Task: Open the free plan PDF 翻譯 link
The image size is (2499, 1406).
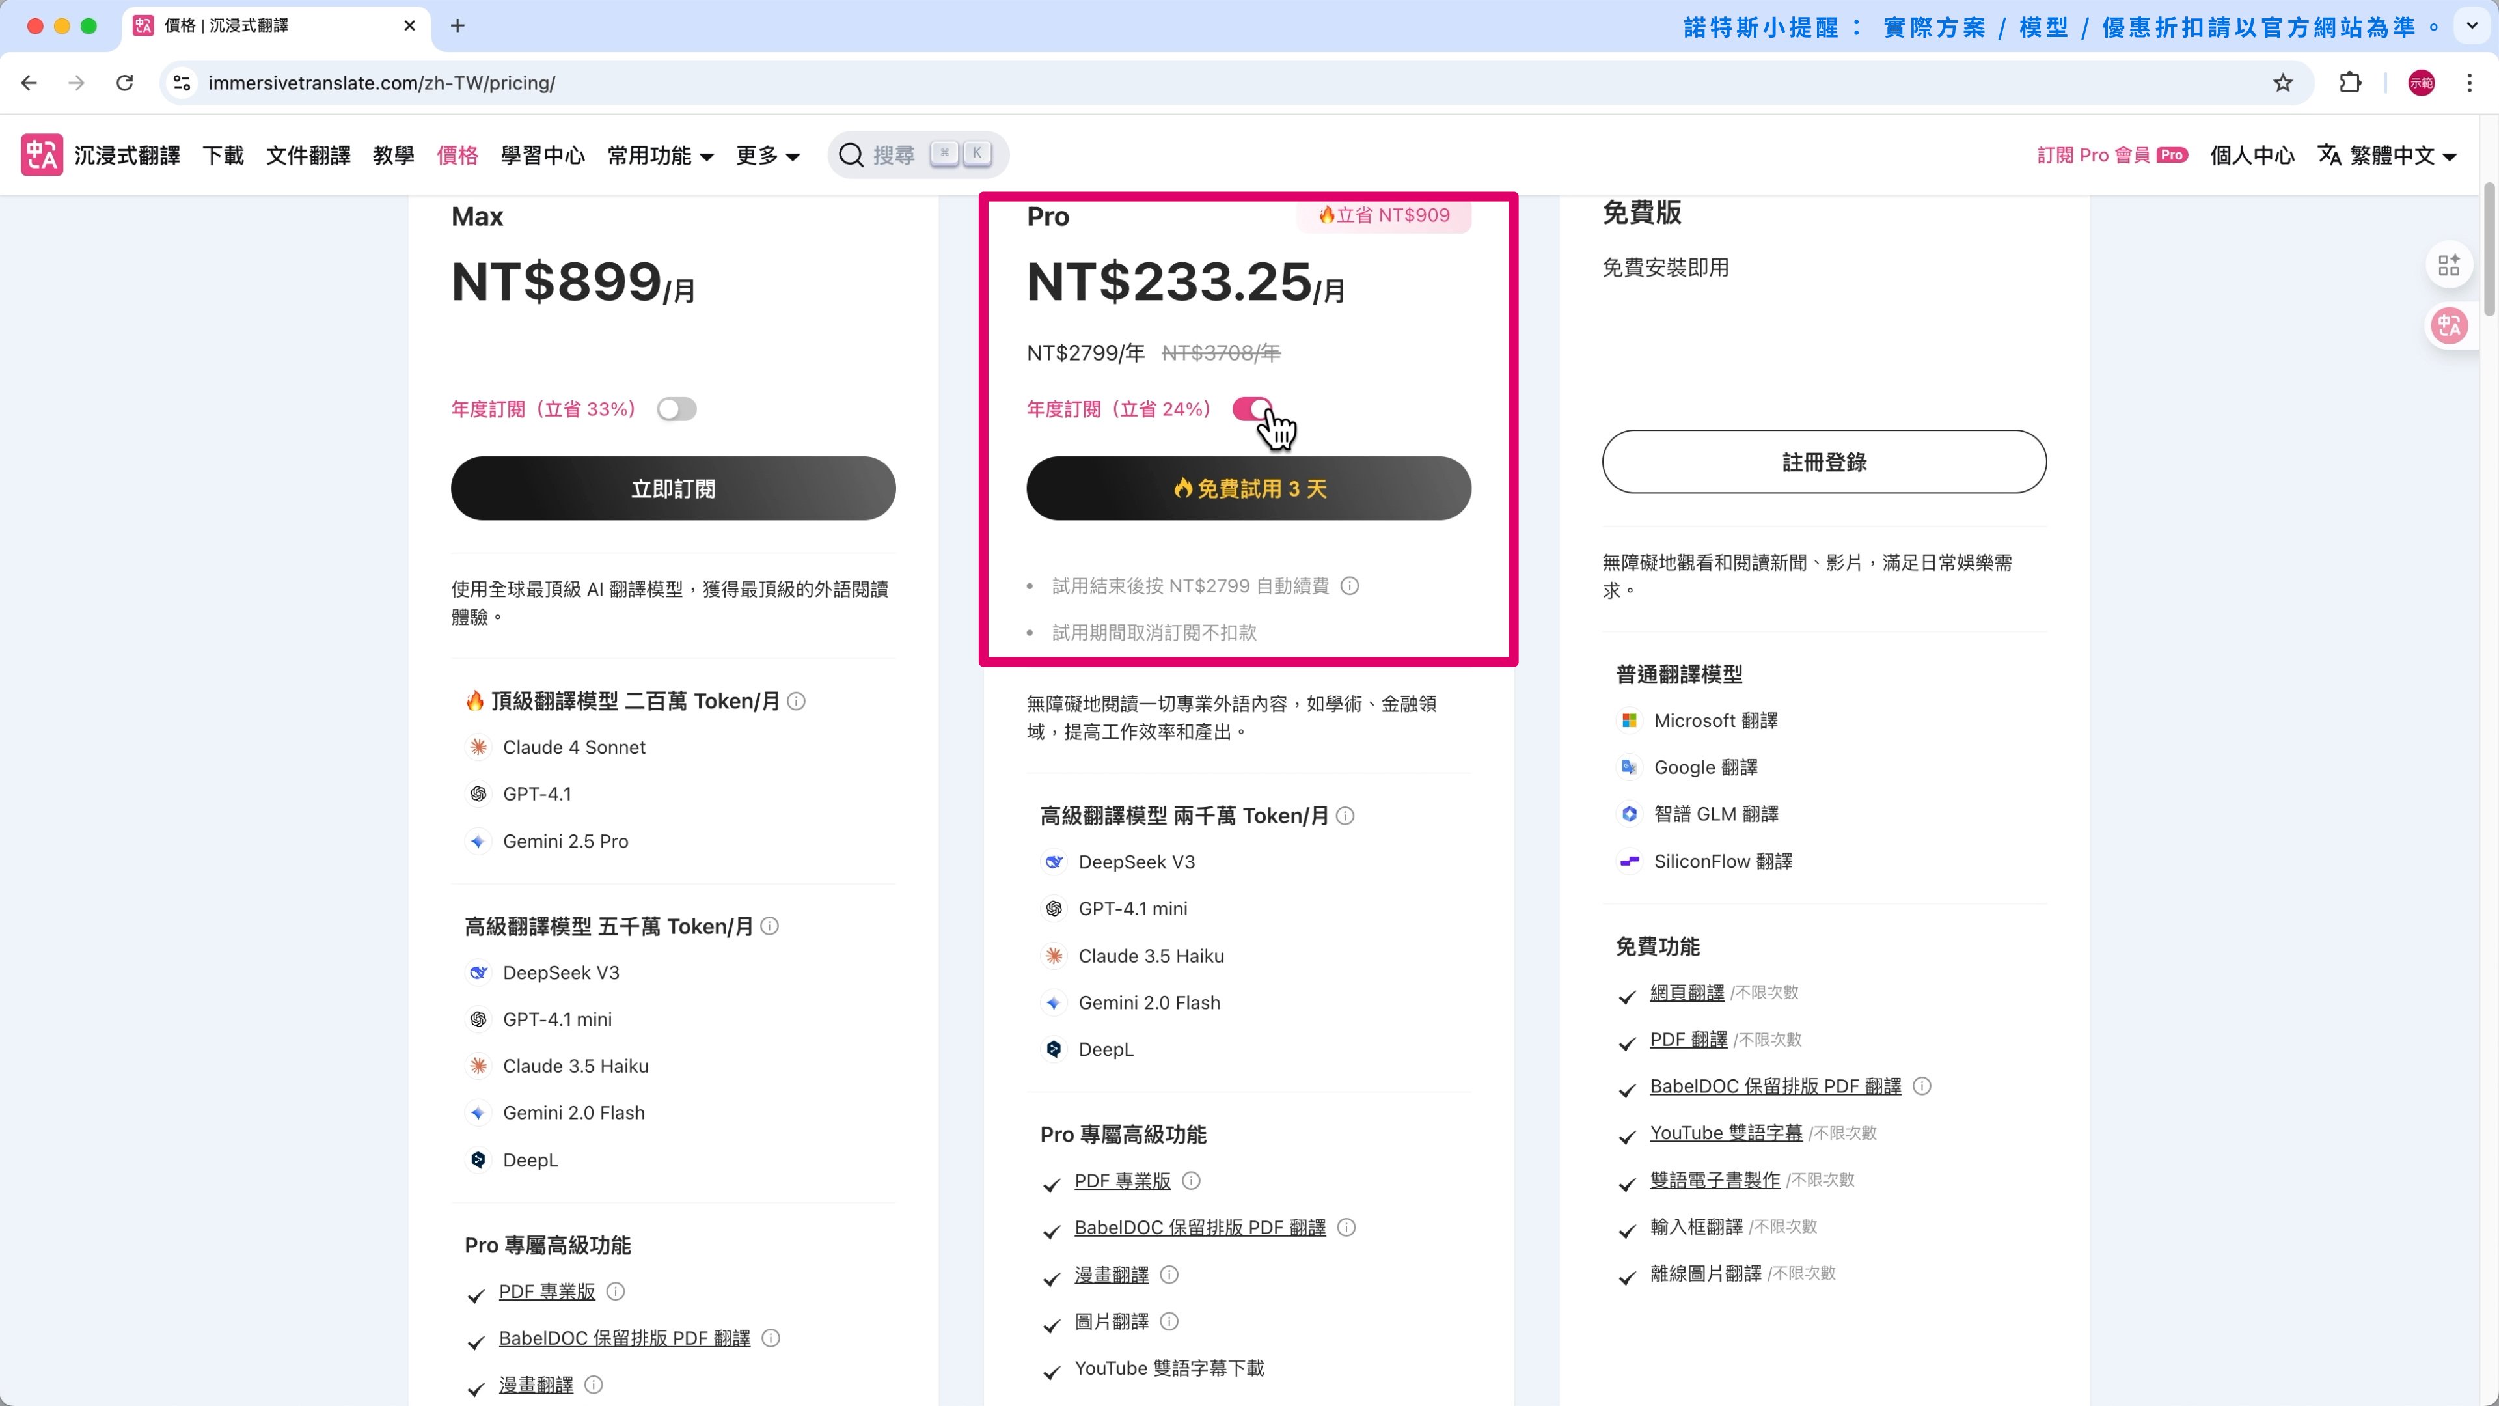Action: [x=1688, y=1040]
